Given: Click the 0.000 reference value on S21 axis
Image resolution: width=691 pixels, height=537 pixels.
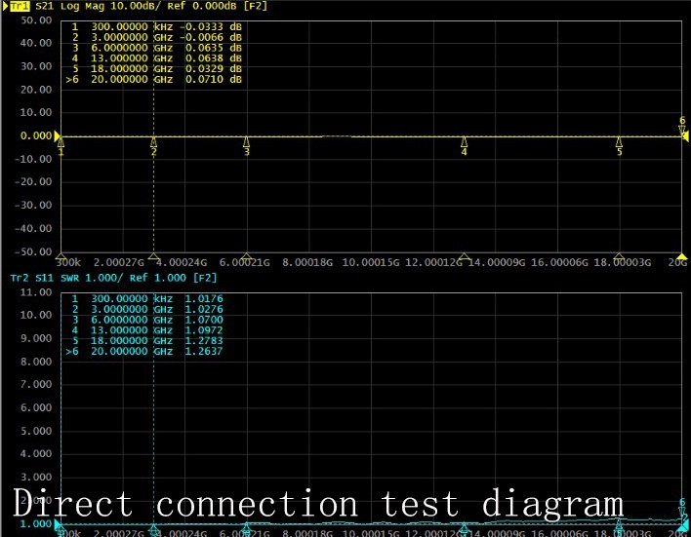Looking at the screenshot, I should (36, 136).
